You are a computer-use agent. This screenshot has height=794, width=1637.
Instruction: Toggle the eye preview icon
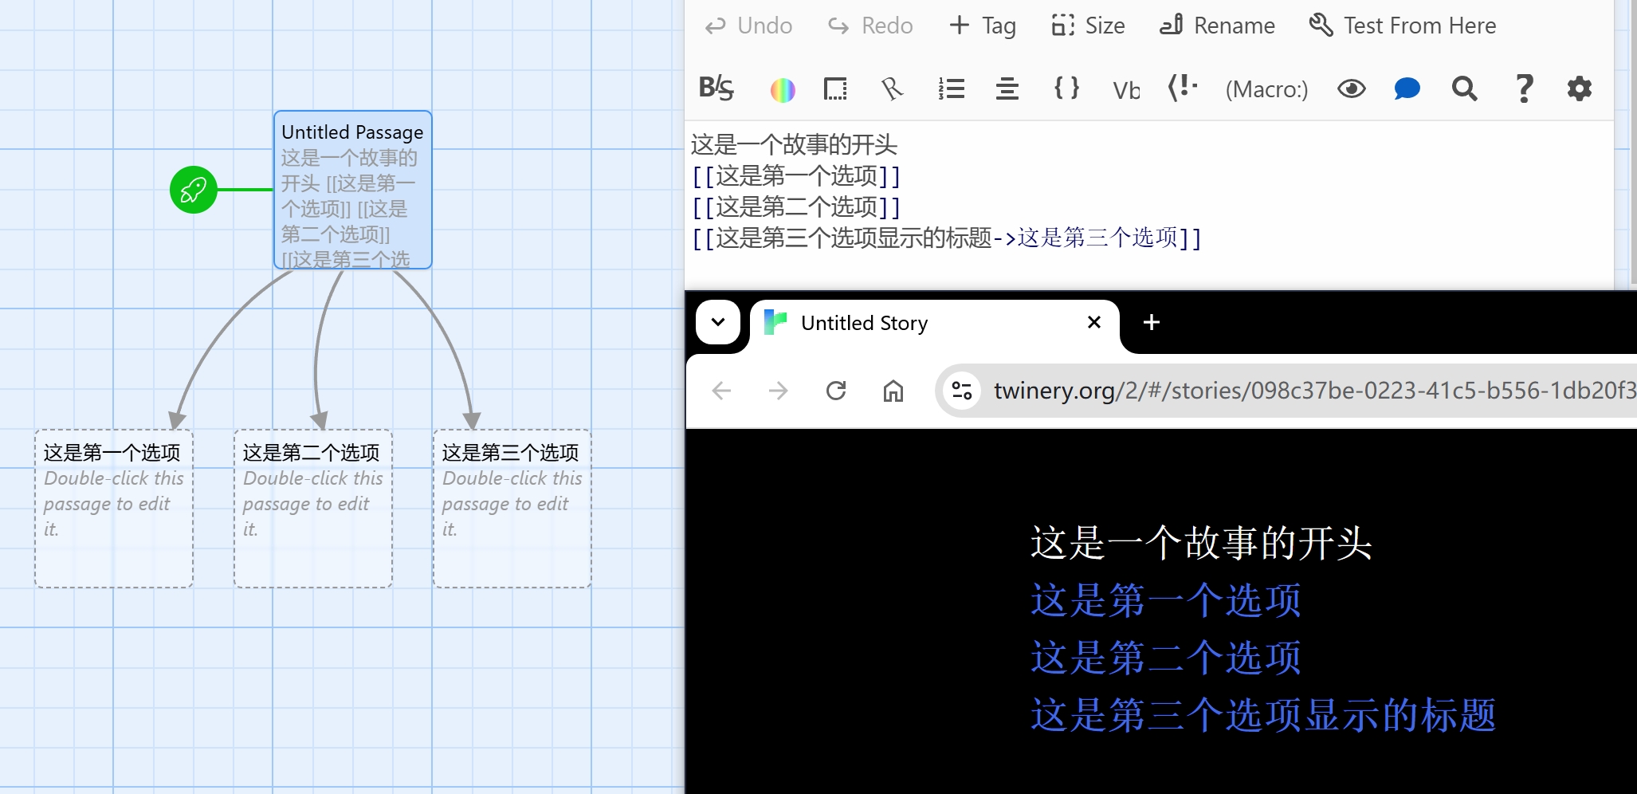[x=1351, y=88]
